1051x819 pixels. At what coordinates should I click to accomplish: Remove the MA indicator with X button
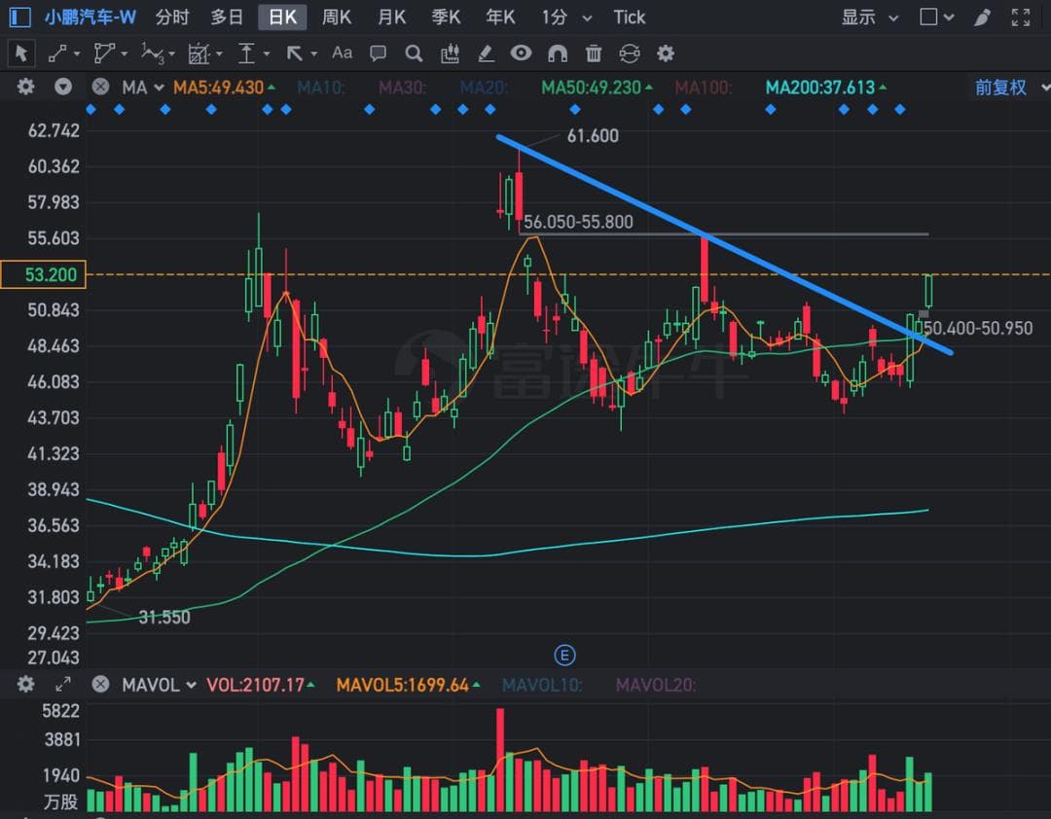click(100, 87)
